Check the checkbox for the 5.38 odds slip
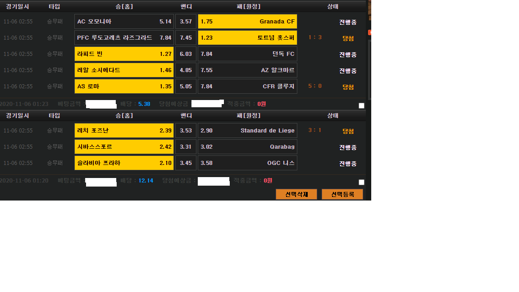The width and height of the screenshot is (519, 292). 361,105
